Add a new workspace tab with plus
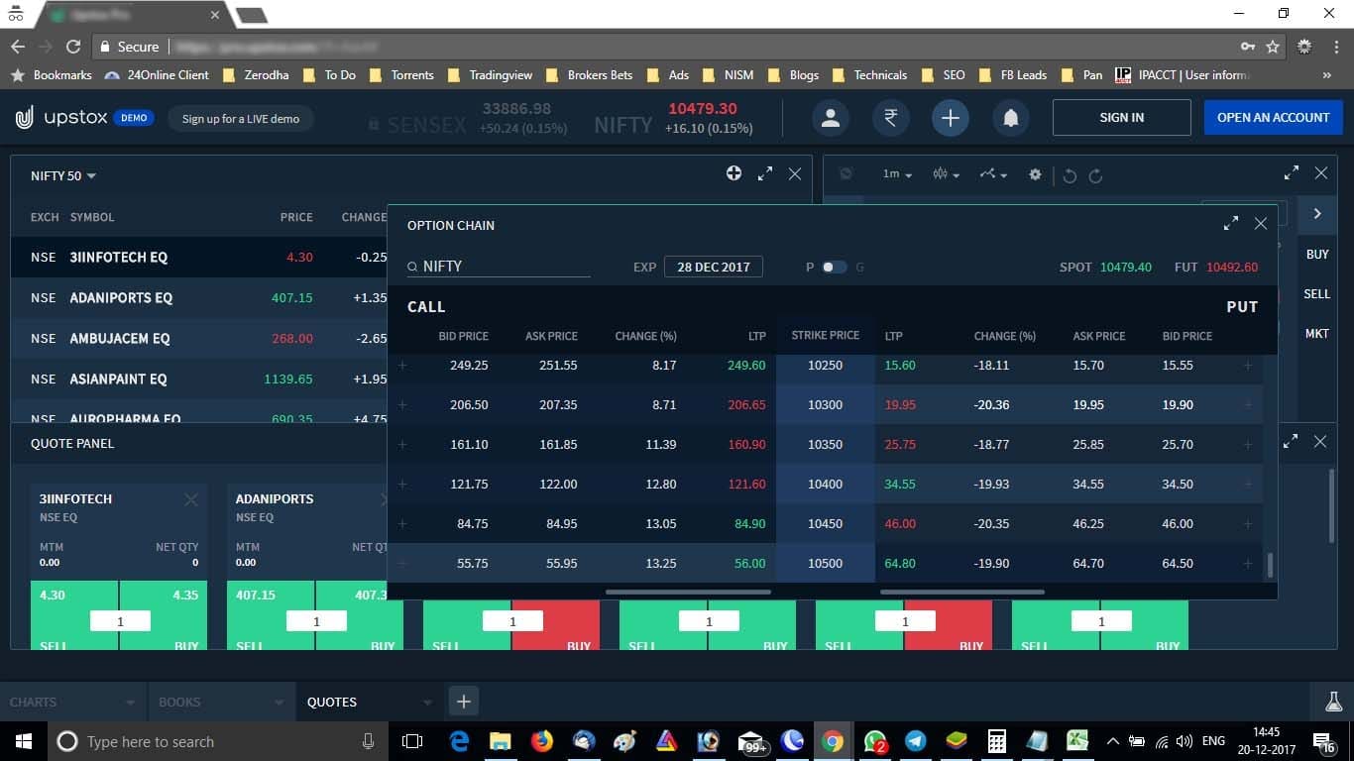This screenshot has height=761, width=1354. coord(463,702)
